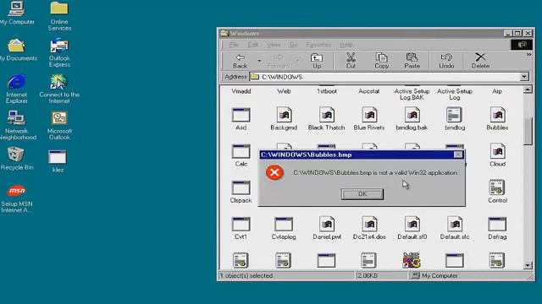Open Network Neighborhood desktop icon
Image resolution: width=542 pixels, height=304 pixels.
click(17, 125)
